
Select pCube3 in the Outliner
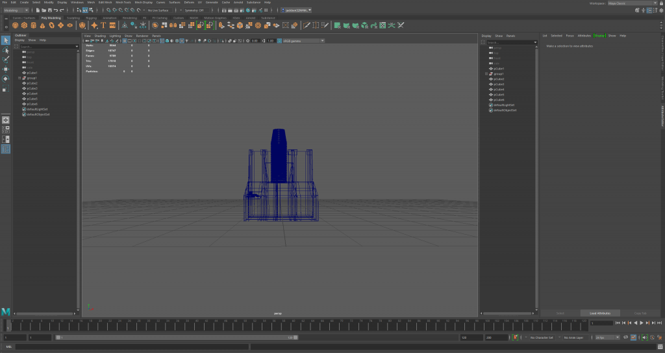(x=32, y=88)
